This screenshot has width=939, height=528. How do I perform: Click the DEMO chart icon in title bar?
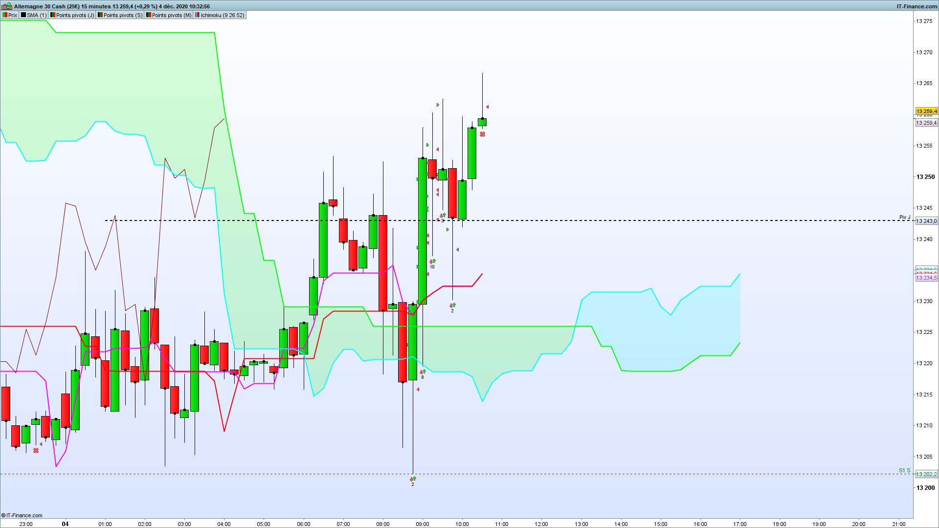click(x=6, y=6)
